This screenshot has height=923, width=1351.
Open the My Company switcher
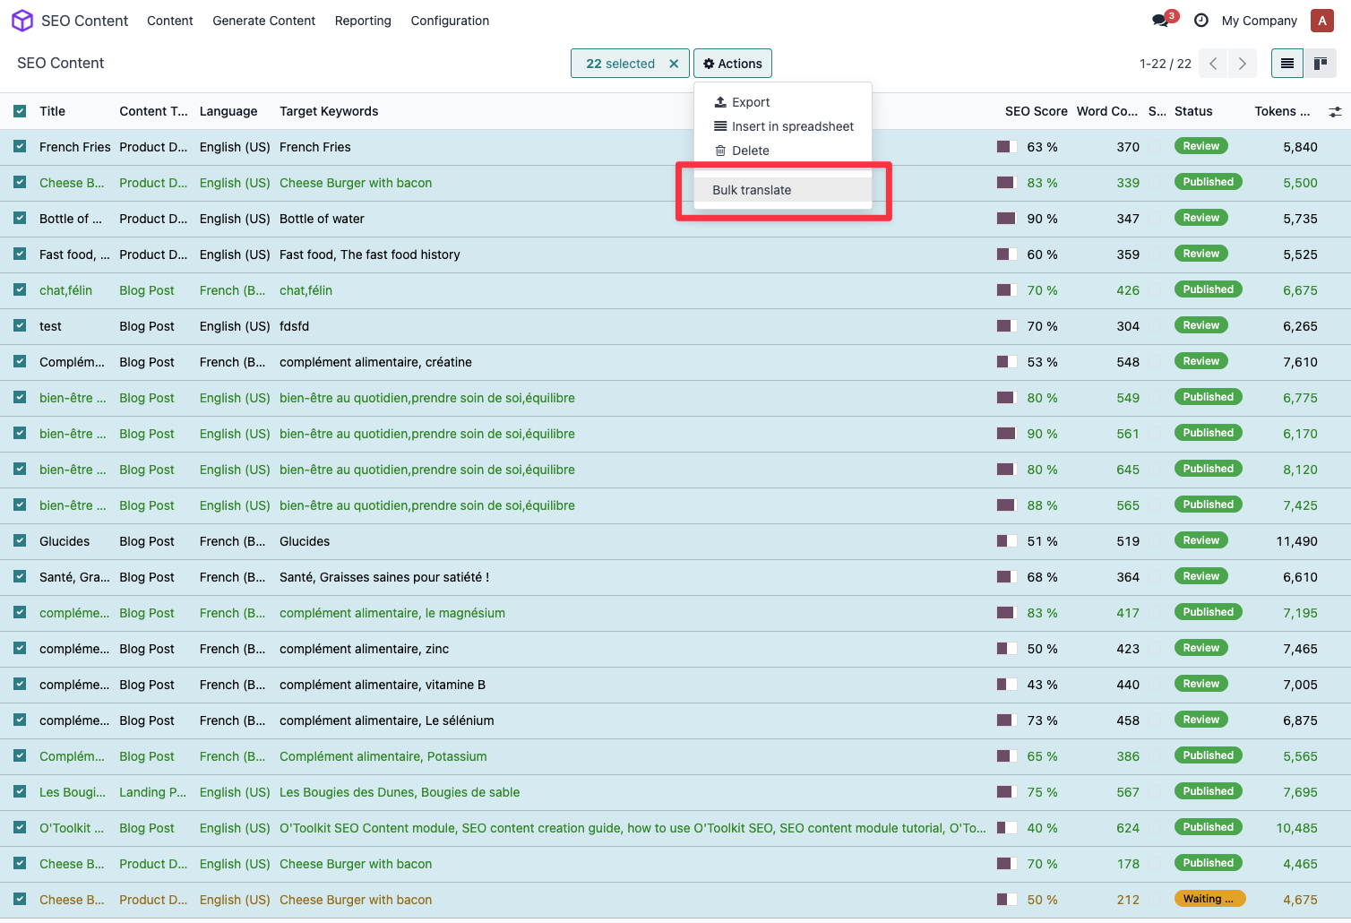point(1259,21)
